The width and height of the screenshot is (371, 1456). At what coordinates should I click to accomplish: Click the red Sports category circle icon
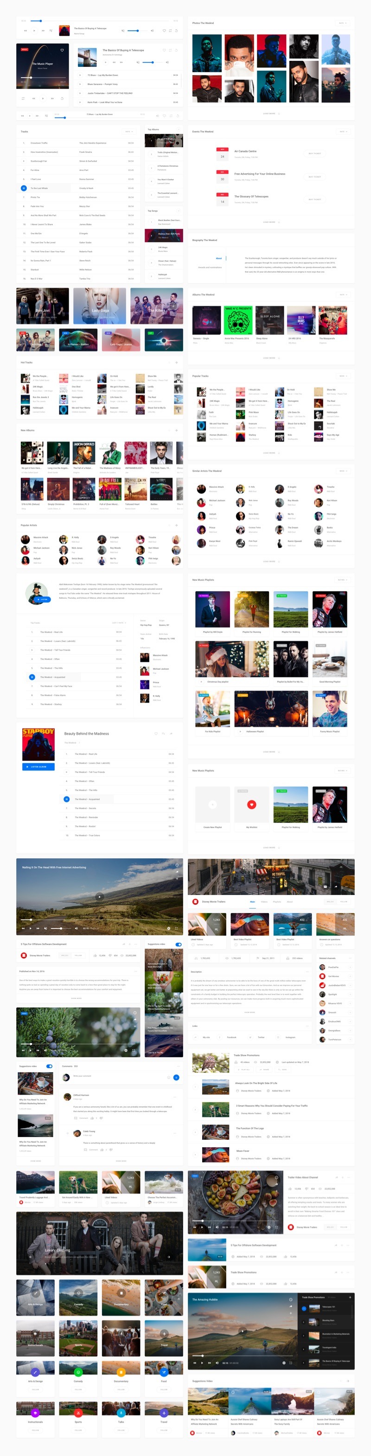coord(78,1413)
